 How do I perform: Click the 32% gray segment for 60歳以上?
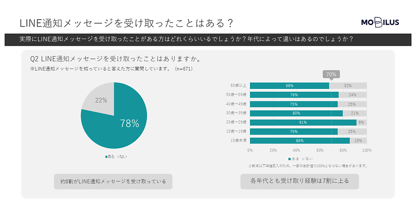(x=348, y=86)
